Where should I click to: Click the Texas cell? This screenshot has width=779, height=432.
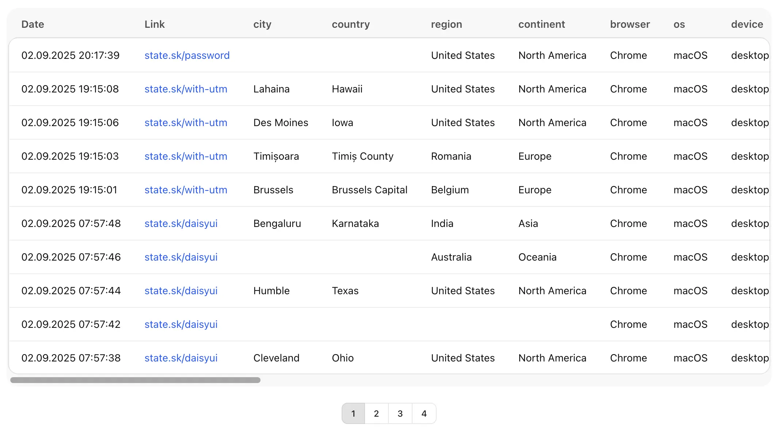[345, 291]
